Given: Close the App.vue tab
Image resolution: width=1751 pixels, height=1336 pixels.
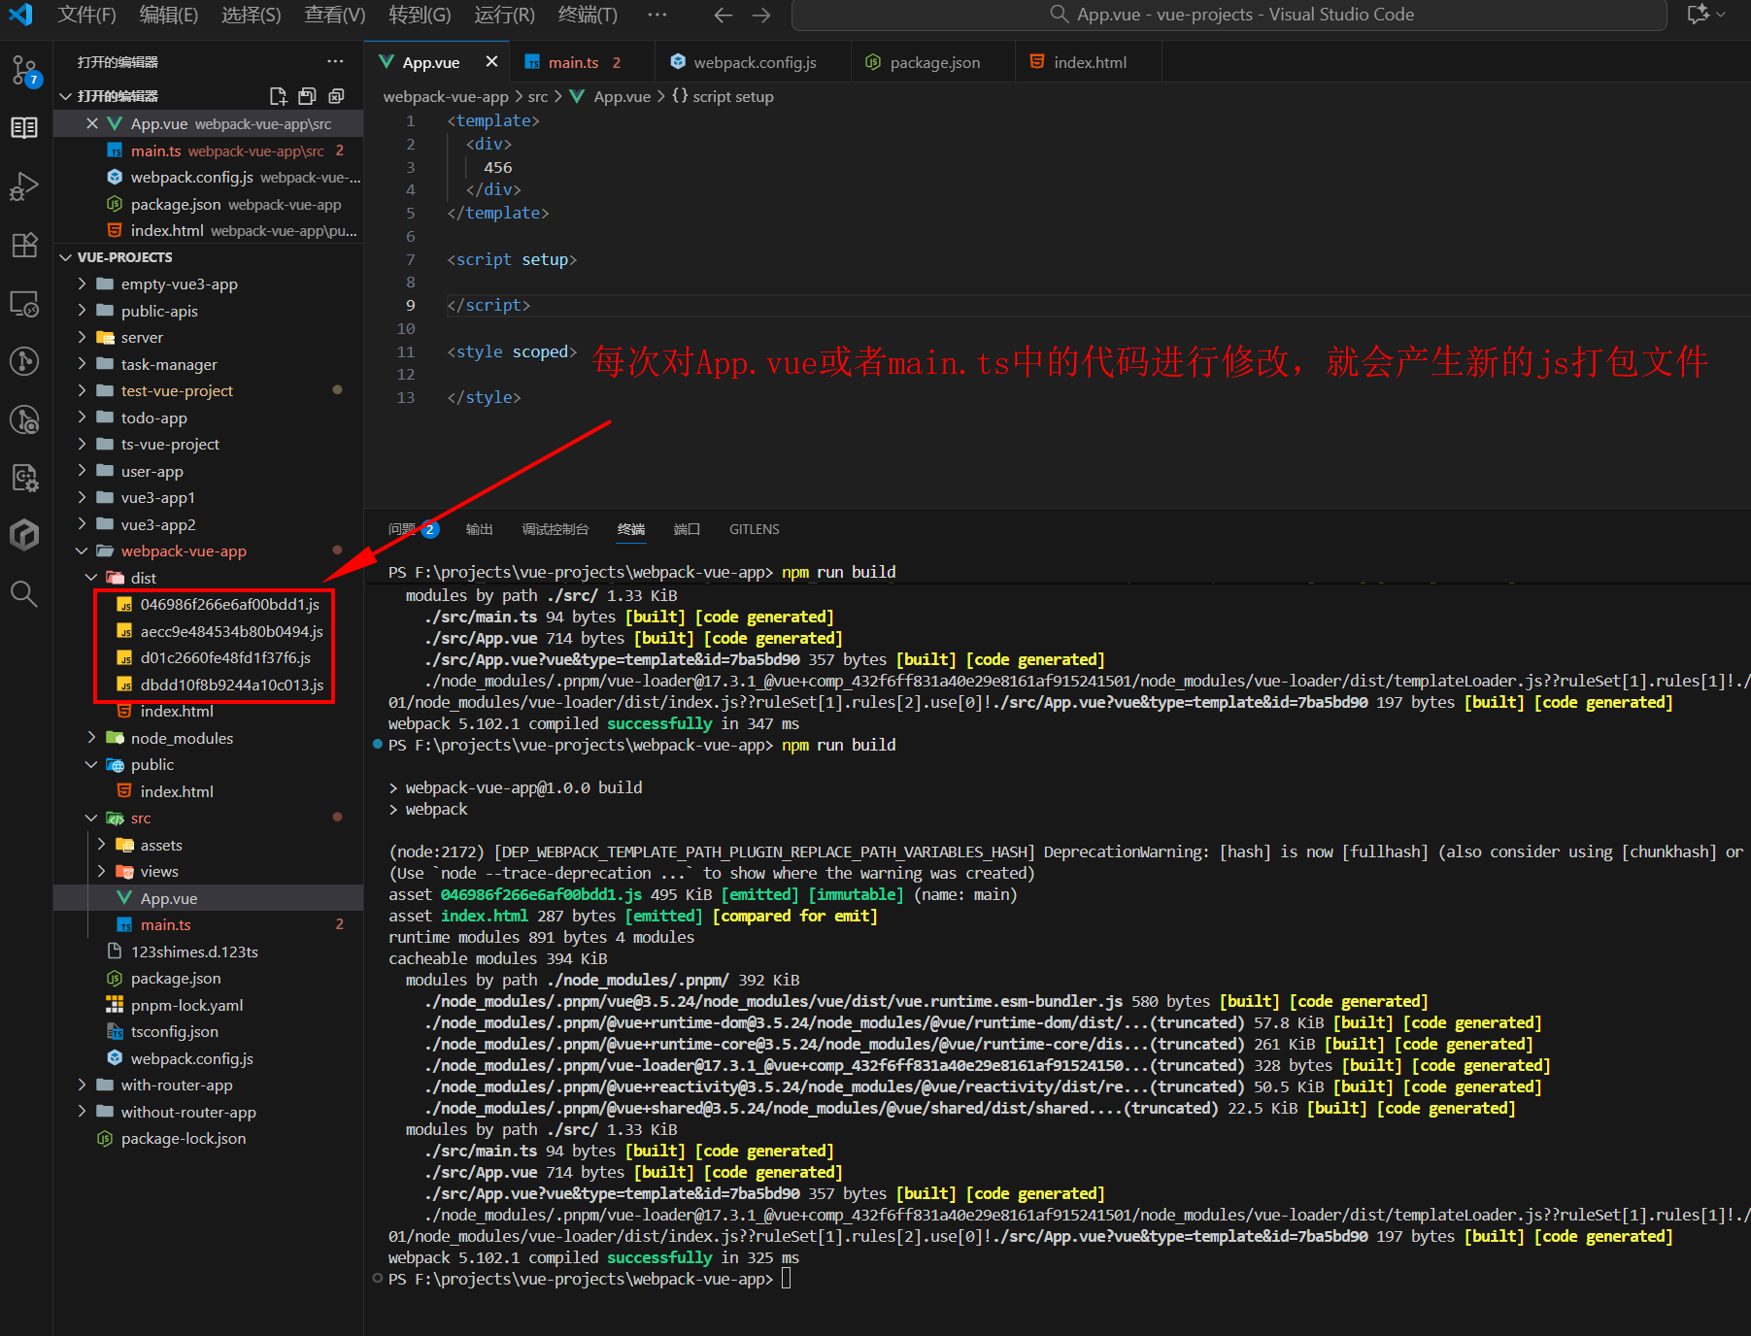Looking at the screenshot, I should point(491,62).
